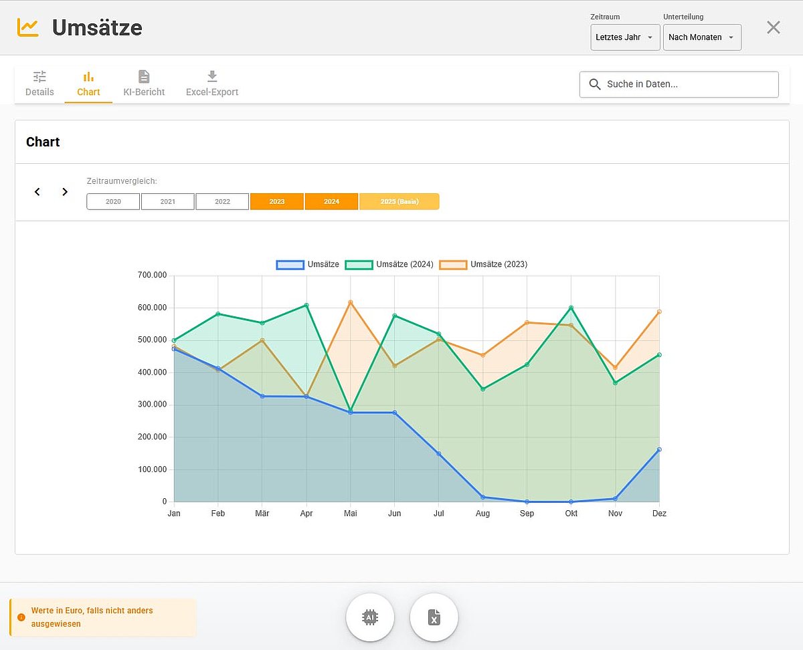Viewport: 803px width, 650px height.
Task: Click the 2025 (Basis) year button
Action: [399, 201]
